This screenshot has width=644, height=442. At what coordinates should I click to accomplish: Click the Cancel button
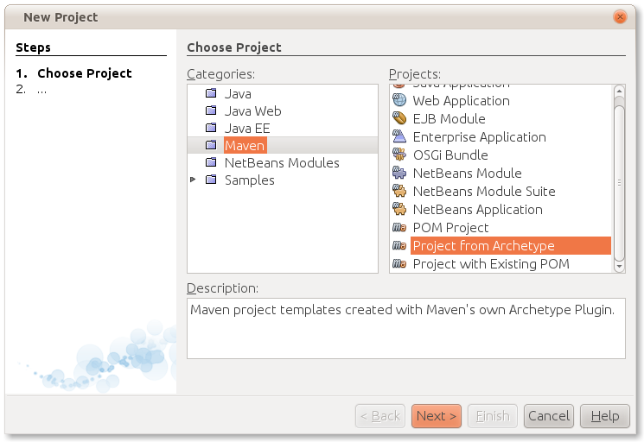(549, 416)
